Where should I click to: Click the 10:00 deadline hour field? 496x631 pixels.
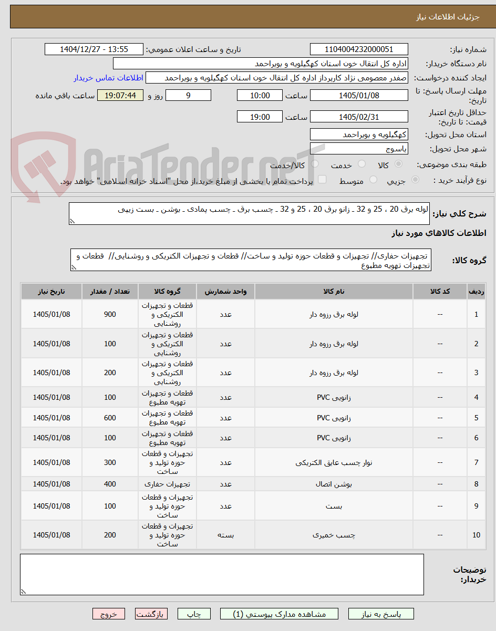click(x=260, y=96)
